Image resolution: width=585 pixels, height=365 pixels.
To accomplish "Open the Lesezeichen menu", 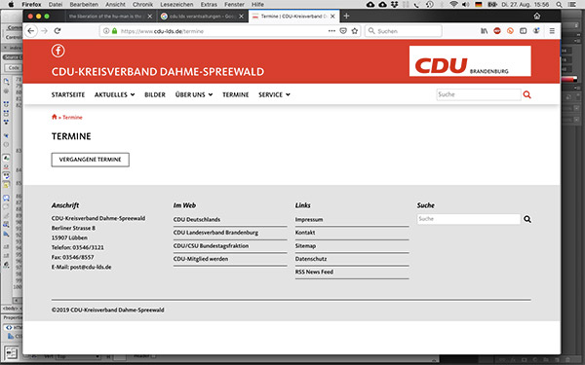I will pyautogui.click(x=177, y=4).
